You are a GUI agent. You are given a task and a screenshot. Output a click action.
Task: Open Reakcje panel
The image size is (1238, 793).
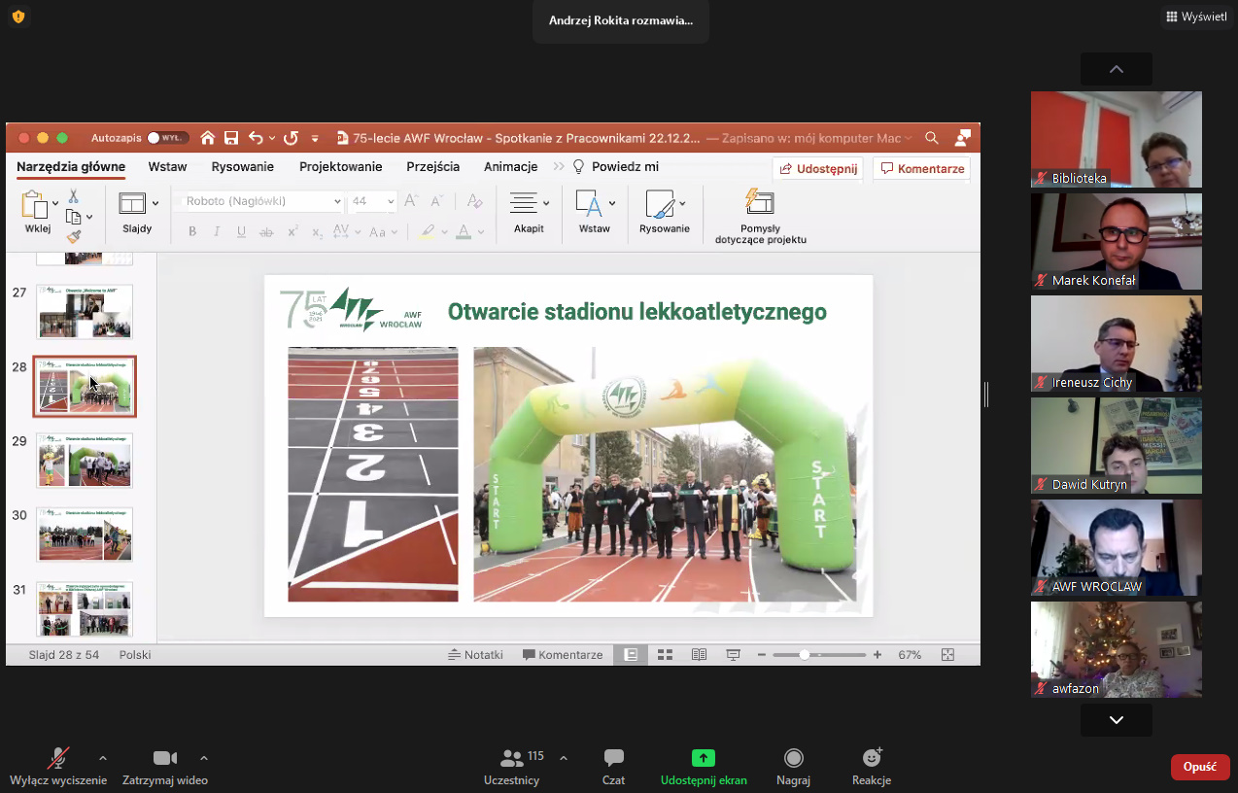point(872,767)
